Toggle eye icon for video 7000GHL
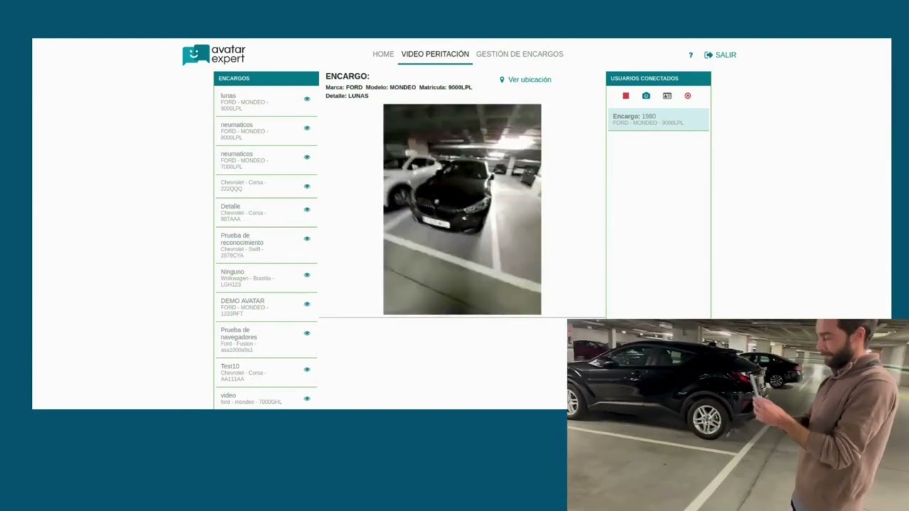This screenshot has width=909, height=511. (307, 398)
